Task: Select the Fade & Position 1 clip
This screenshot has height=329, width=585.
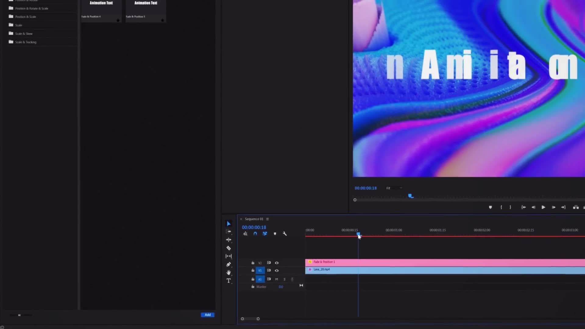Action: (x=445, y=263)
